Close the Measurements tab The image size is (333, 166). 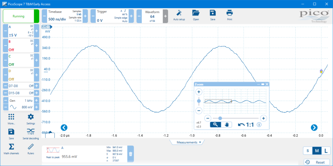point(200,142)
